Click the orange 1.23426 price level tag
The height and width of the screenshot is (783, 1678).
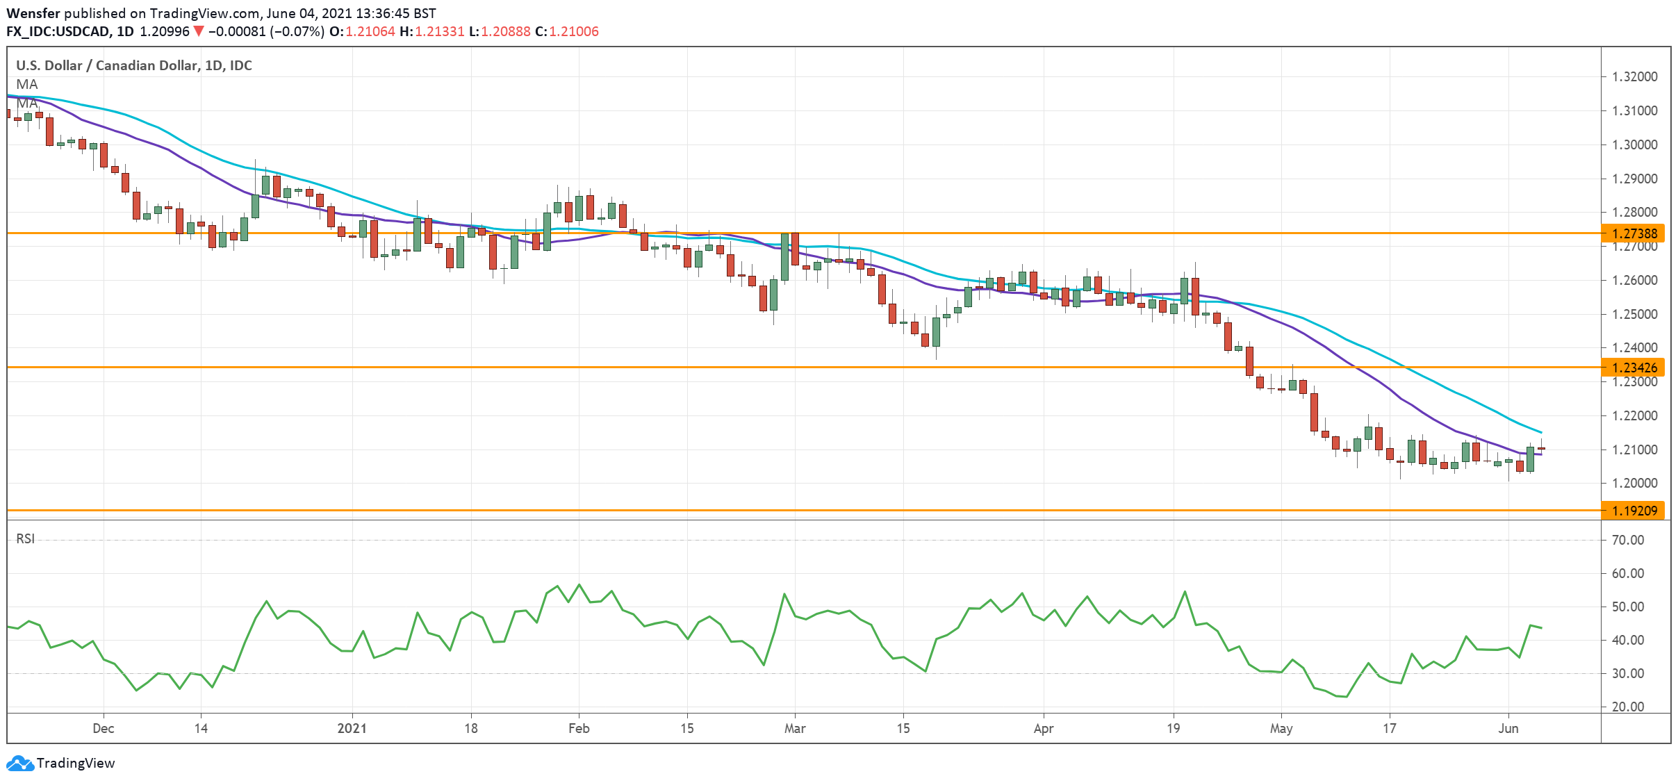coord(1641,367)
